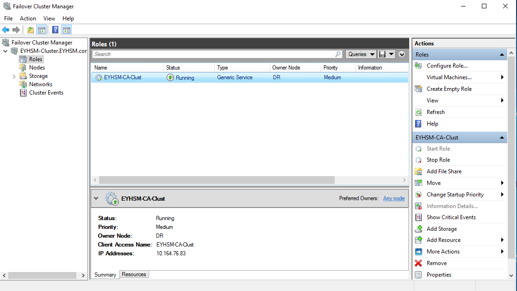Click the Configure Role icon
The width and height of the screenshot is (517, 291).
point(418,66)
